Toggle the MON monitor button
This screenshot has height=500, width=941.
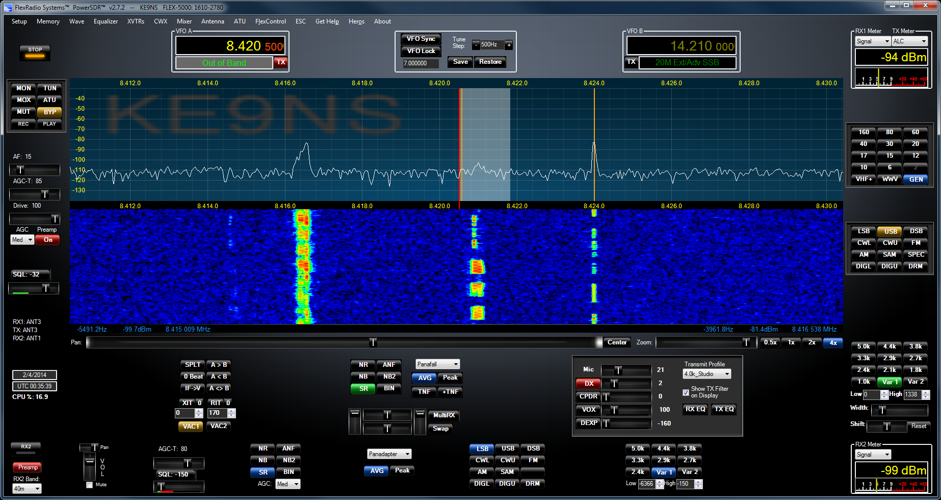(23, 88)
